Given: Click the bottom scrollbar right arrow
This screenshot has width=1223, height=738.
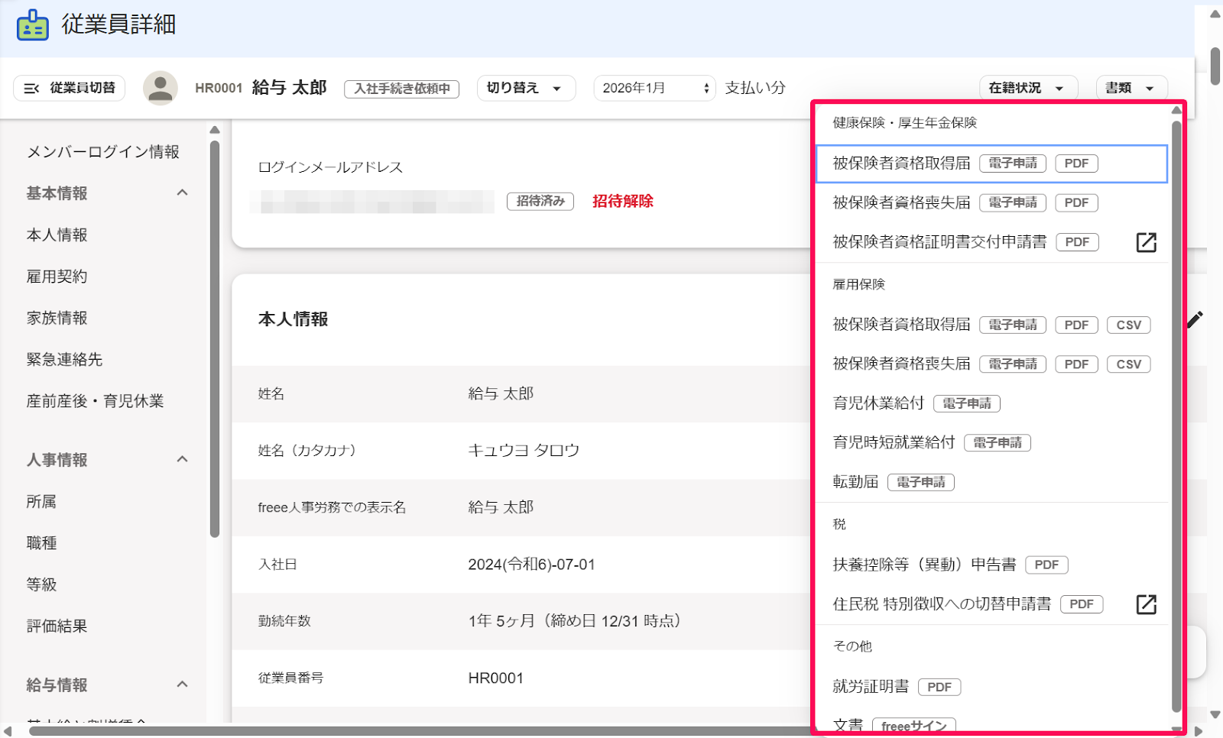Looking at the screenshot, I should 1199,731.
